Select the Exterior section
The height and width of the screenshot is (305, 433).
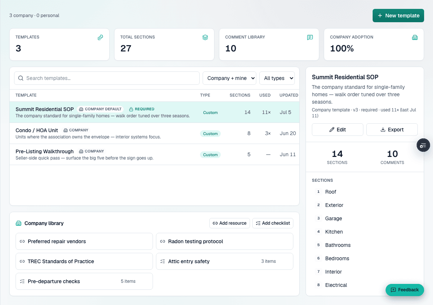coord(364,205)
